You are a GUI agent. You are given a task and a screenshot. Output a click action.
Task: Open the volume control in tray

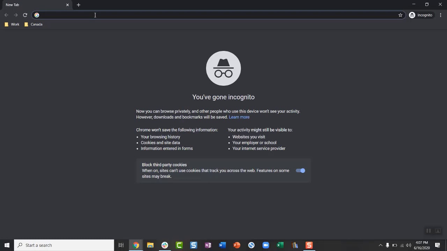pyautogui.click(x=409, y=245)
